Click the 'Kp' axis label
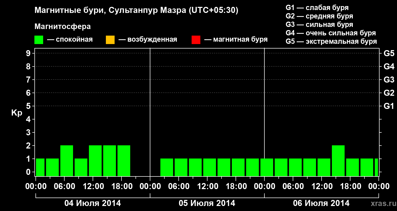Viewport: 397px width, 211px height. coord(17,113)
